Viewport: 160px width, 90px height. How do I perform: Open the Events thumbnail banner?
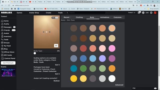tap(8, 72)
